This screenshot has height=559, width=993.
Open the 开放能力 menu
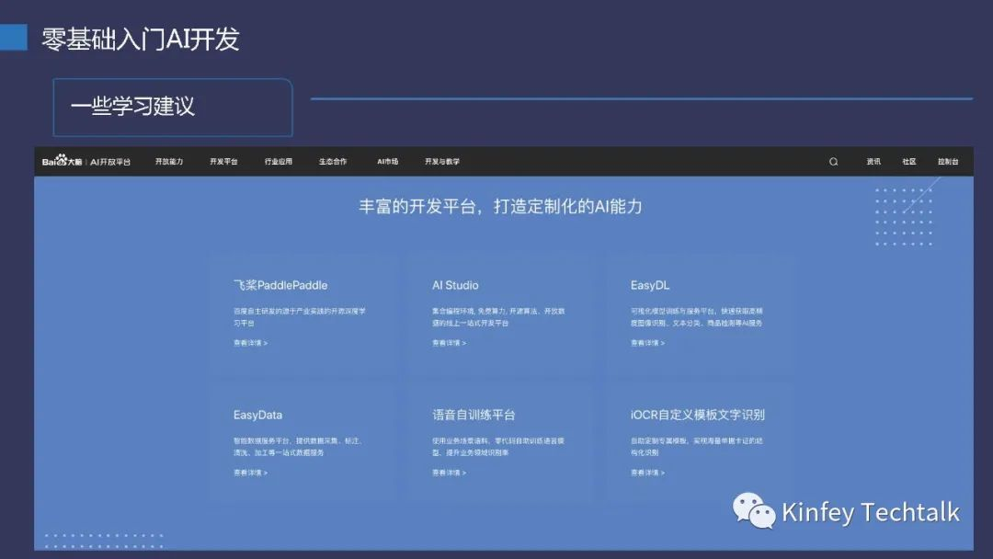(x=169, y=162)
